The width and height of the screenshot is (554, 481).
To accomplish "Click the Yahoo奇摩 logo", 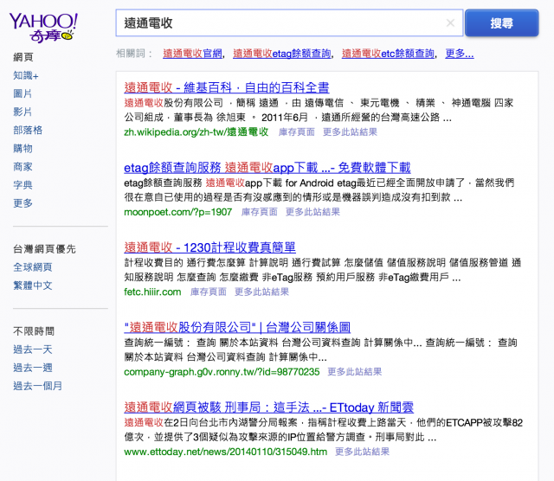I will (43, 28).
